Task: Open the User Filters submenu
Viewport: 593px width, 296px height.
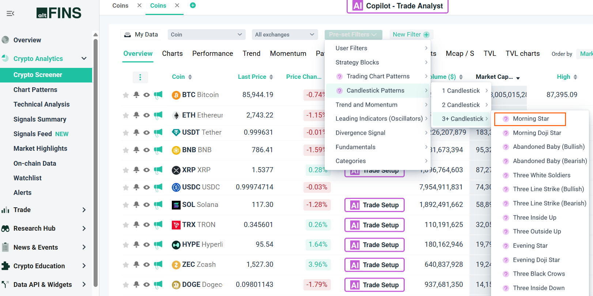Action: [x=378, y=48]
